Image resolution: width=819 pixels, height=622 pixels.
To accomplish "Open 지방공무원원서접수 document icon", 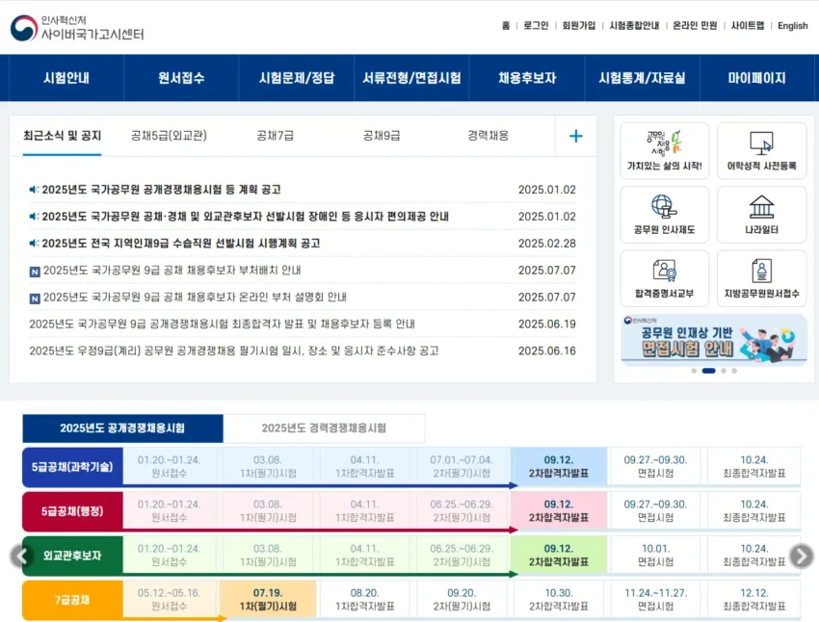I will (x=761, y=271).
